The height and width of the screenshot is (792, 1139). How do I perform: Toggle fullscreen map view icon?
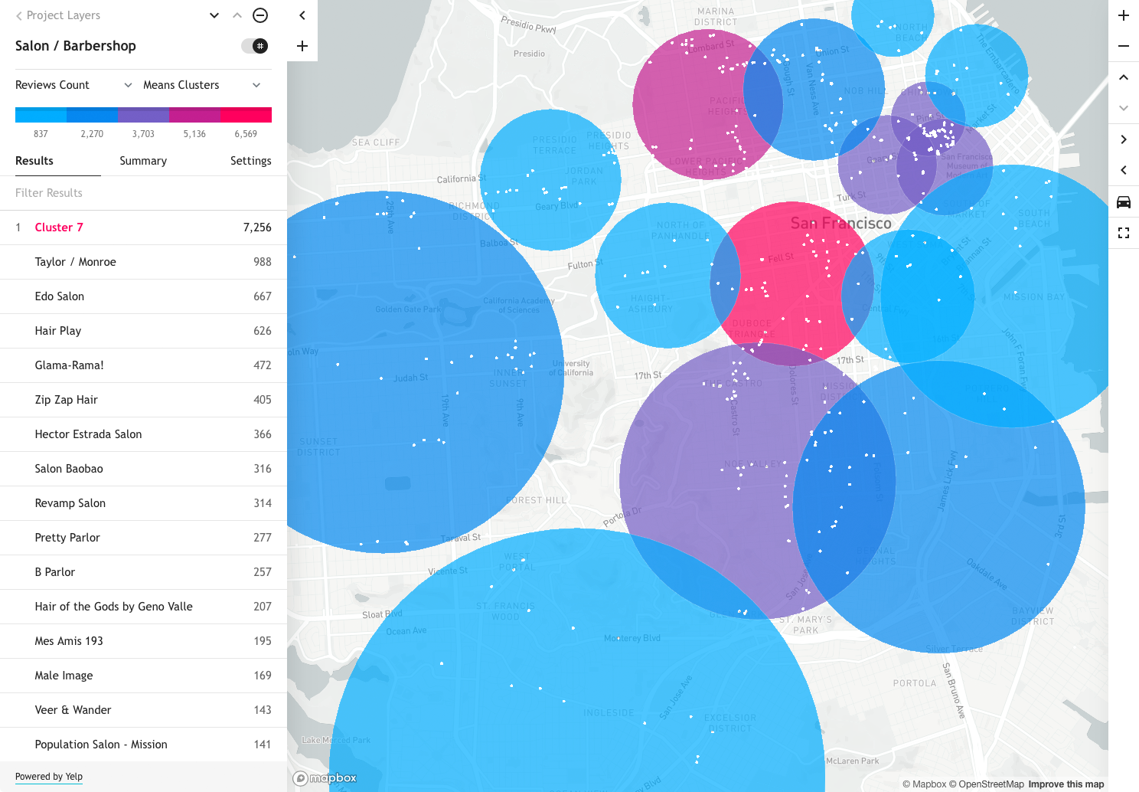coord(1123,233)
